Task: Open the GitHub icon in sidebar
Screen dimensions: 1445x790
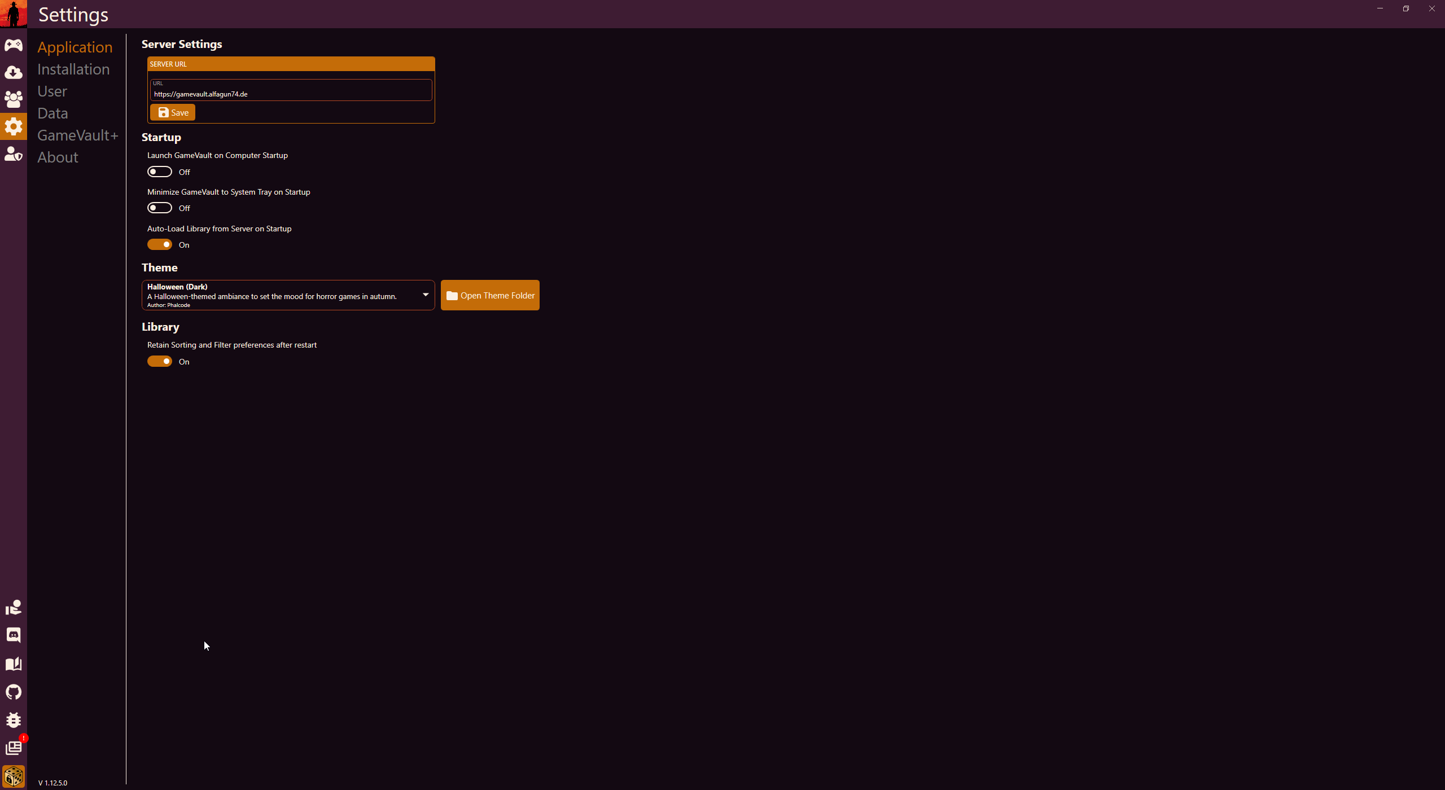Action: pos(14,692)
